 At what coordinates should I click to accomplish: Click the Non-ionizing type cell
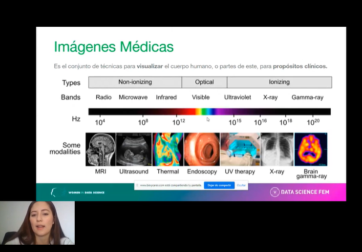click(135, 82)
